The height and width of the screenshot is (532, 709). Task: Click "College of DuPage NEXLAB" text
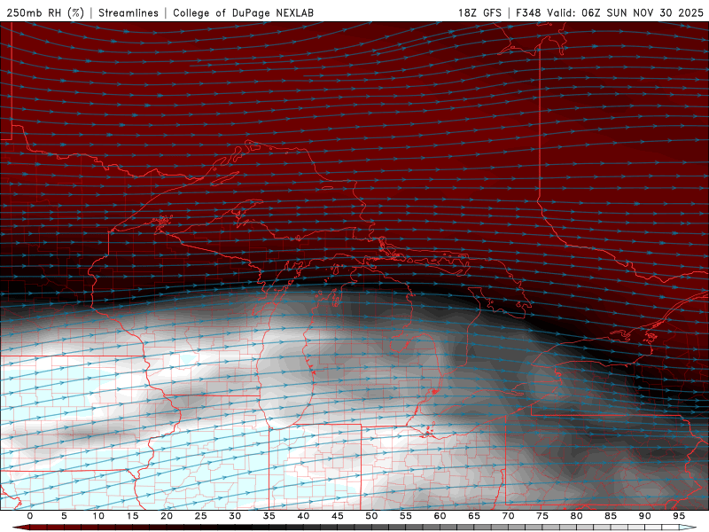[243, 12]
